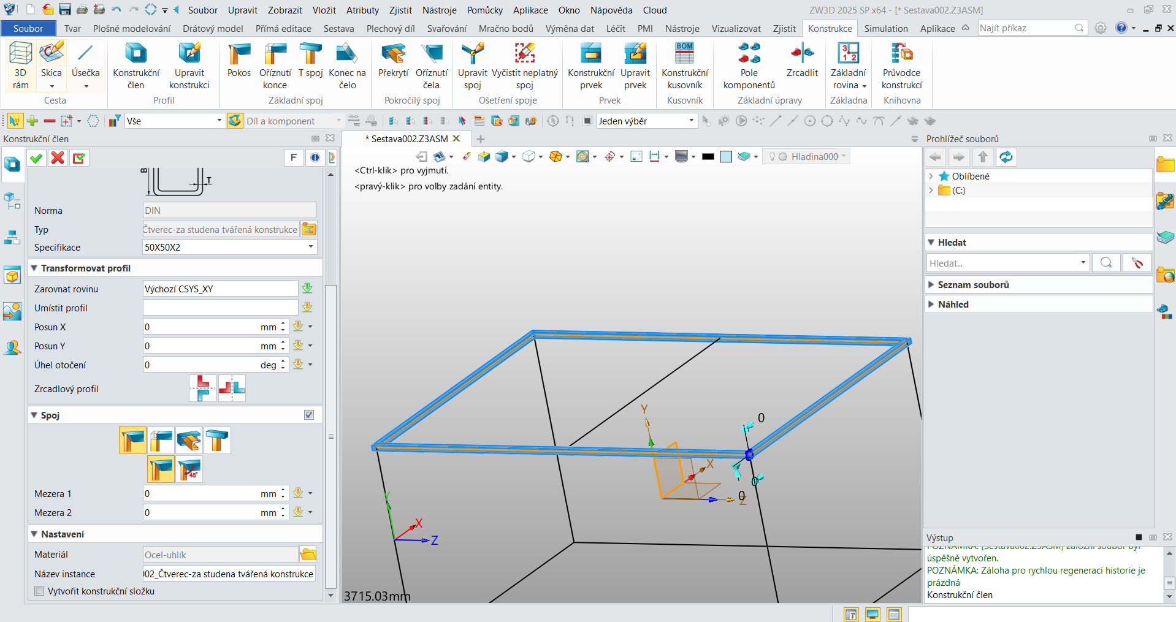Click the search icon next to Hledat
The width and height of the screenshot is (1176, 622).
click(x=1106, y=263)
